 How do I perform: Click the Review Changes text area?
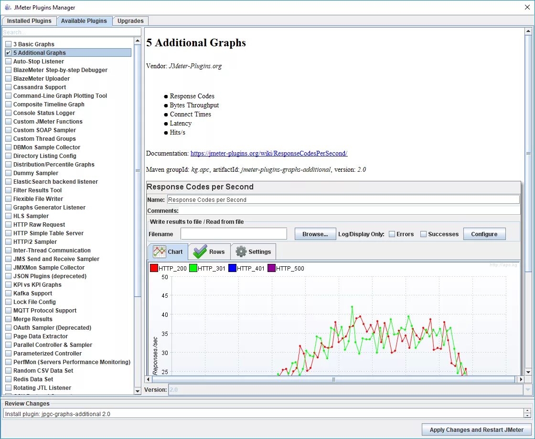pos(263,414)
